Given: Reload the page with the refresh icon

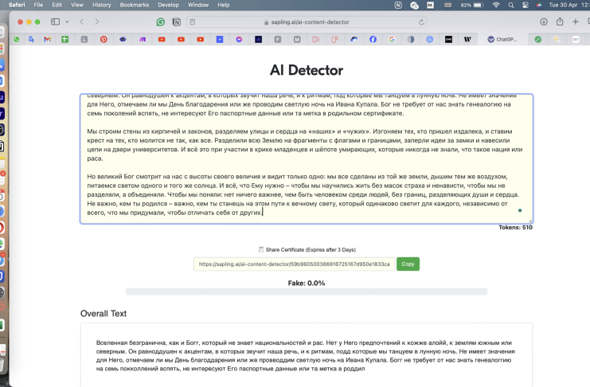Looking at the screenshot, I should [421, 21].
